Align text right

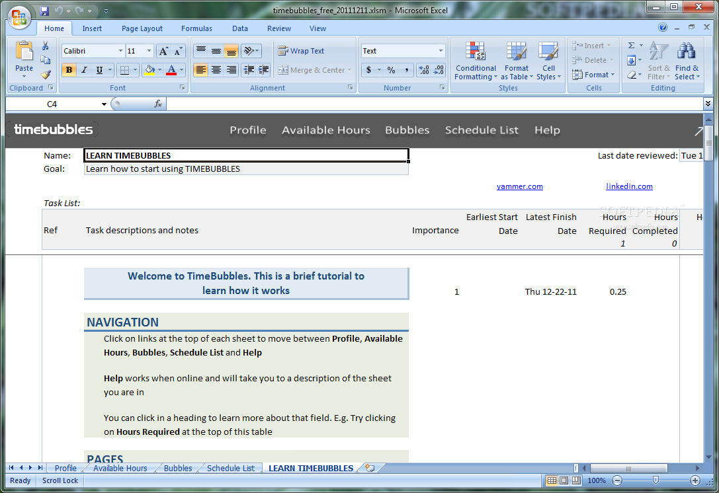[x=231, y=70]
